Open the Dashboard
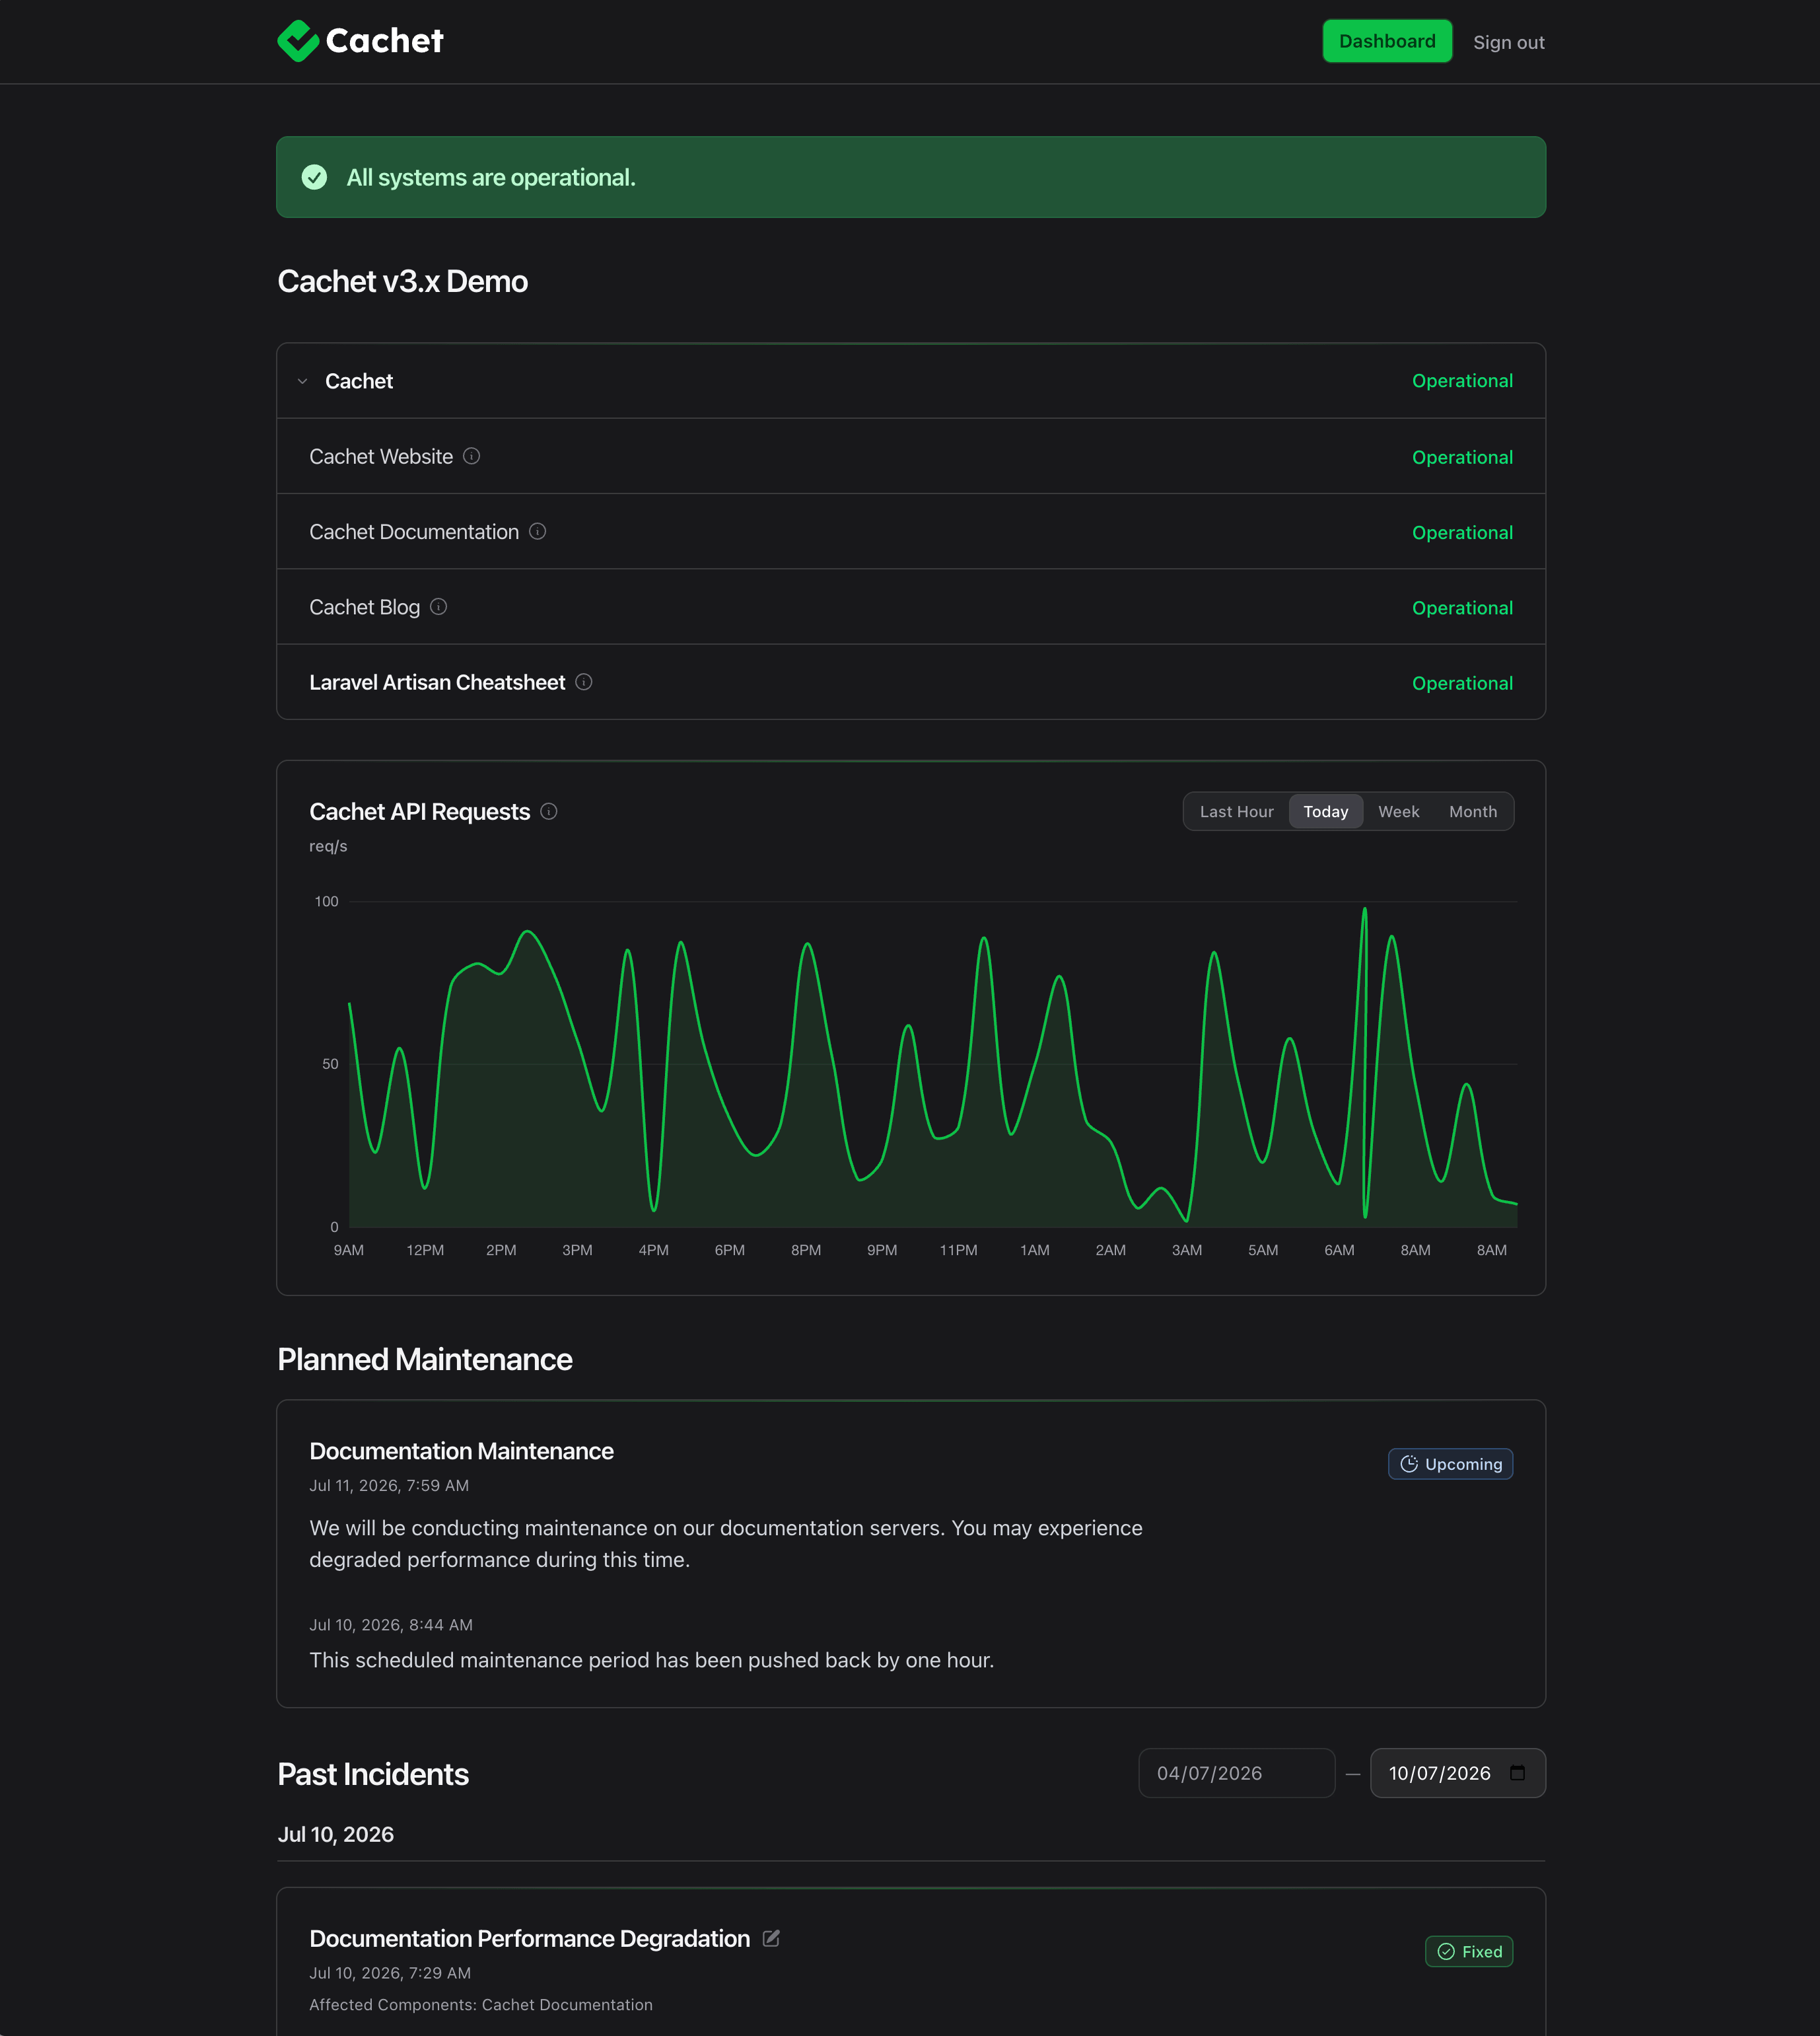This screenshot has height=2036, width=1820. click(x=1387, y=41)
